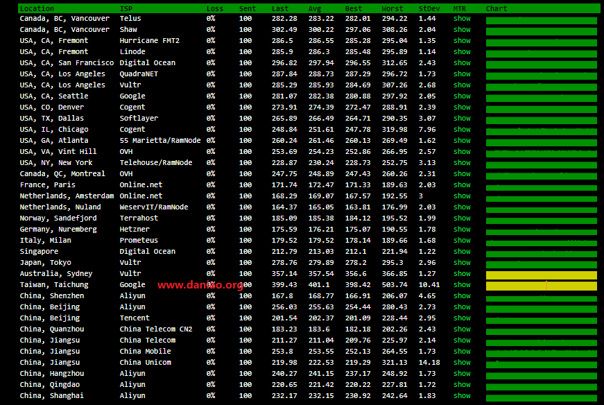Select 'Japan, Tokyo' location cell
The width and height of the screenshot is (604, 405).
click(x=46, y=262)
